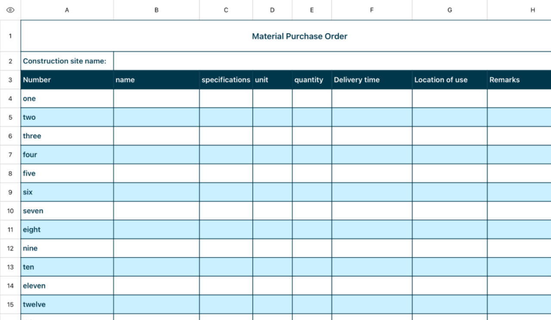Click the cell containing 'four'

(x=67, y=155)
